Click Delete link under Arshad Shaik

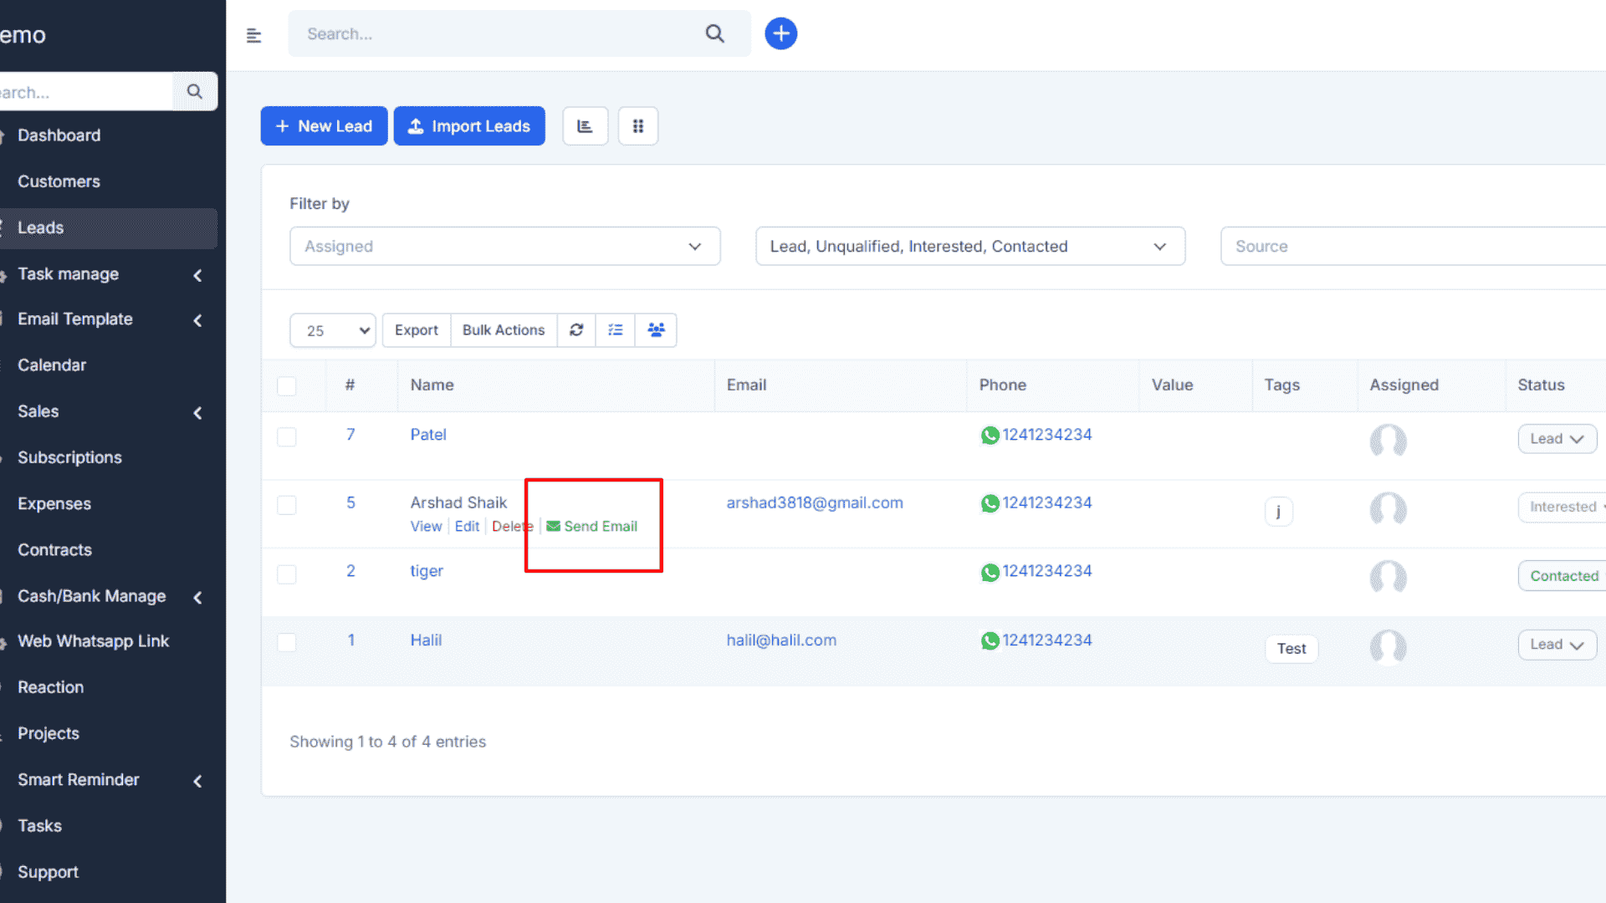click(512, 526)
